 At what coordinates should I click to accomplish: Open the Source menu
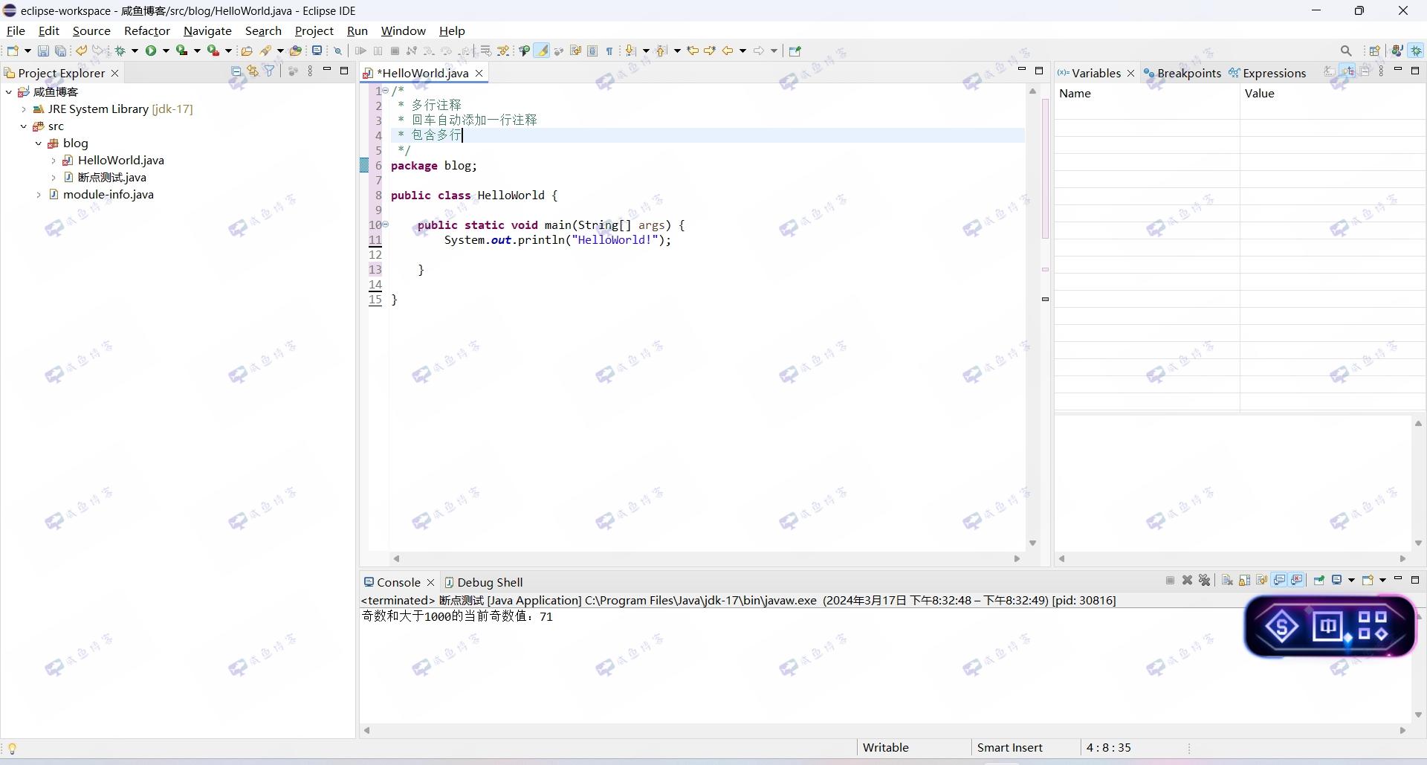pos(91,30)
